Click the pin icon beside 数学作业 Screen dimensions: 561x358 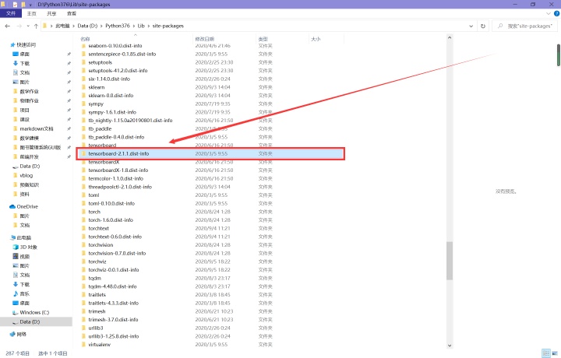tap(69, 92)
